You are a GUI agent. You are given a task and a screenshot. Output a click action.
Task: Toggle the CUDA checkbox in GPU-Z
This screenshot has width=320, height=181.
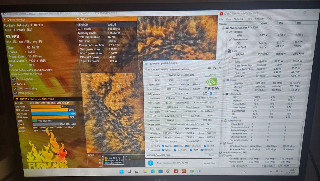175,146
